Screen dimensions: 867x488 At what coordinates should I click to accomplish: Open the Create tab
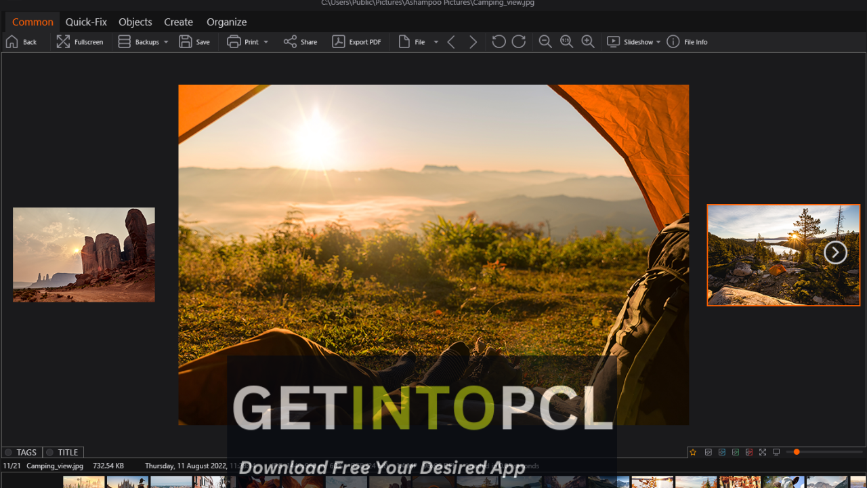[x=178, y=22]
